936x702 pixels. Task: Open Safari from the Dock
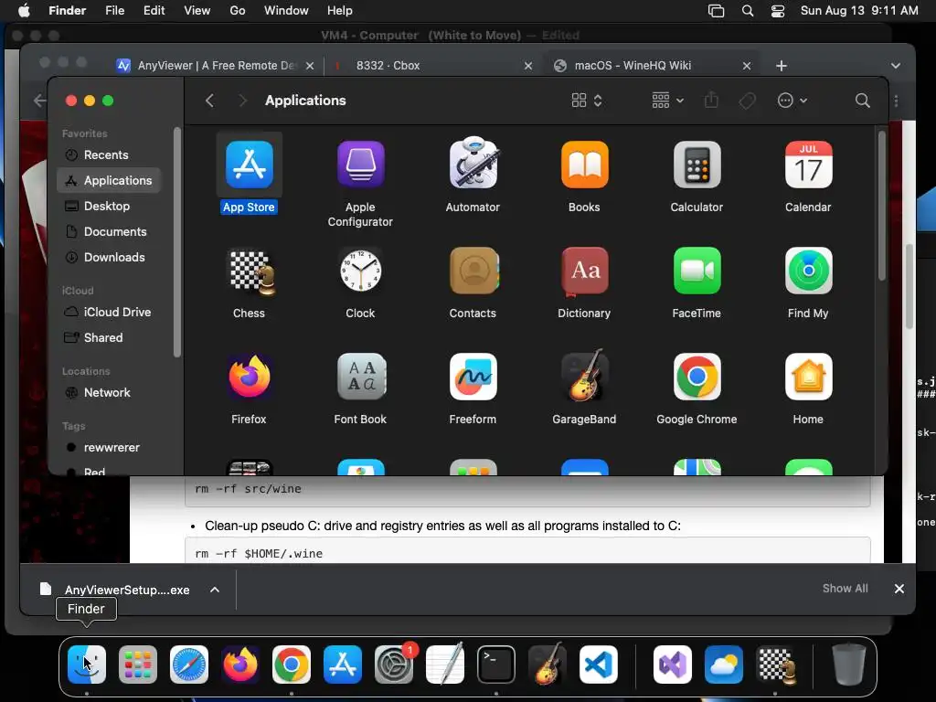(189, 665)
